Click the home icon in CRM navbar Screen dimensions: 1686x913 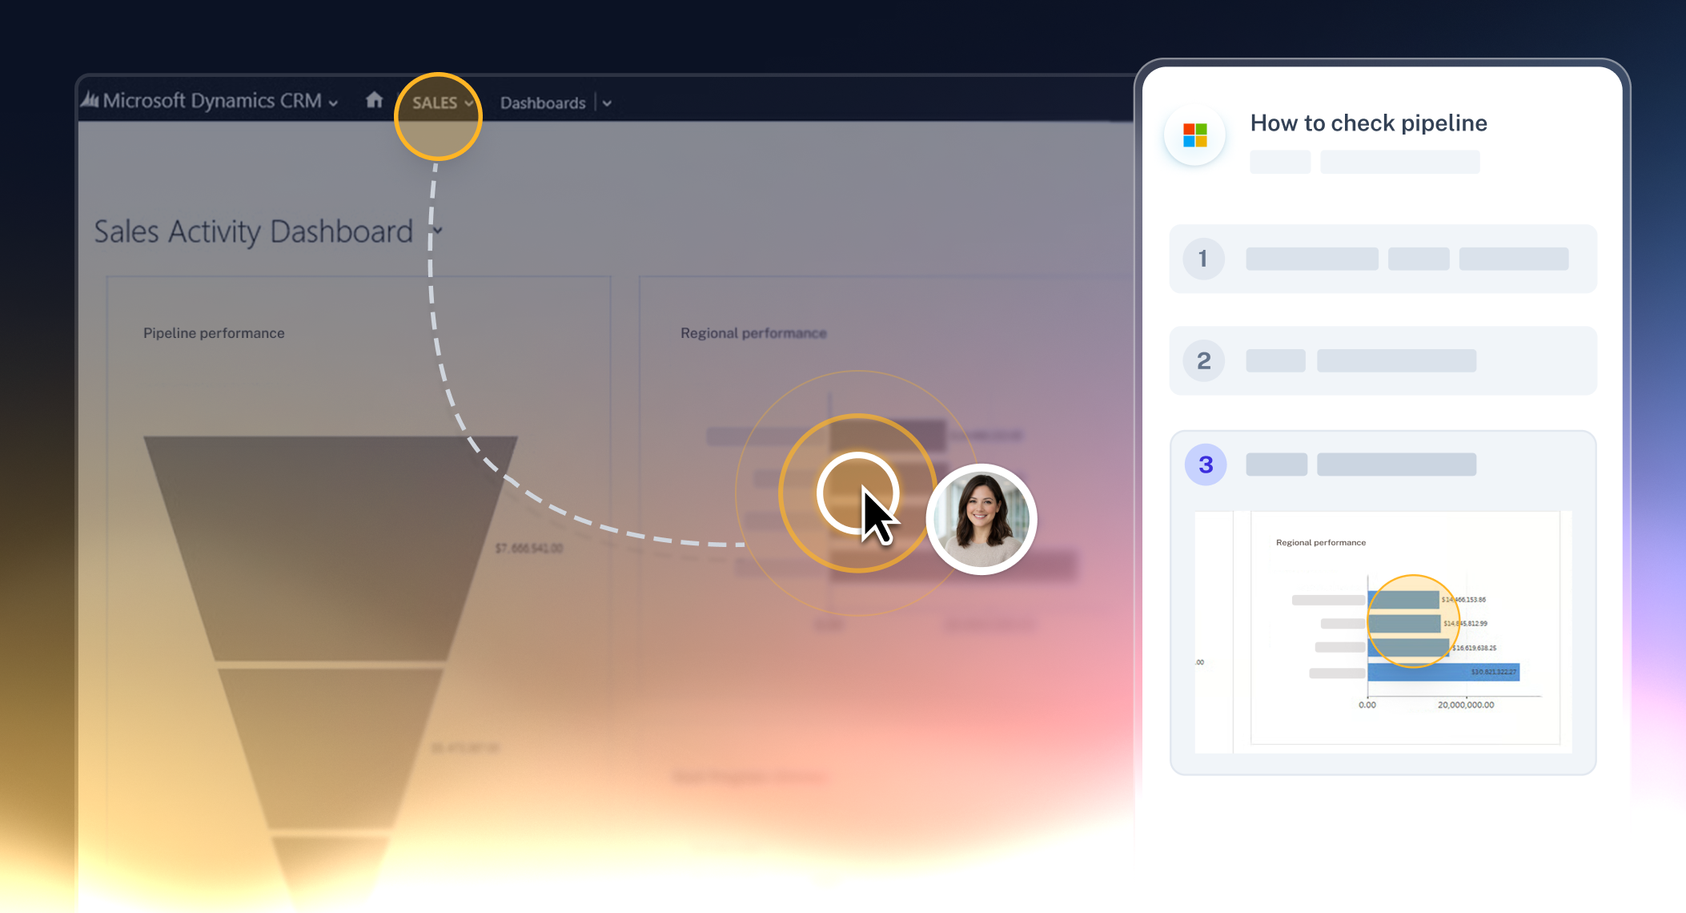point(374,100)
